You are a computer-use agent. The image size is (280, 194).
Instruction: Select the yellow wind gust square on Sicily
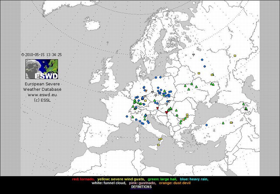tap(158, 145)
